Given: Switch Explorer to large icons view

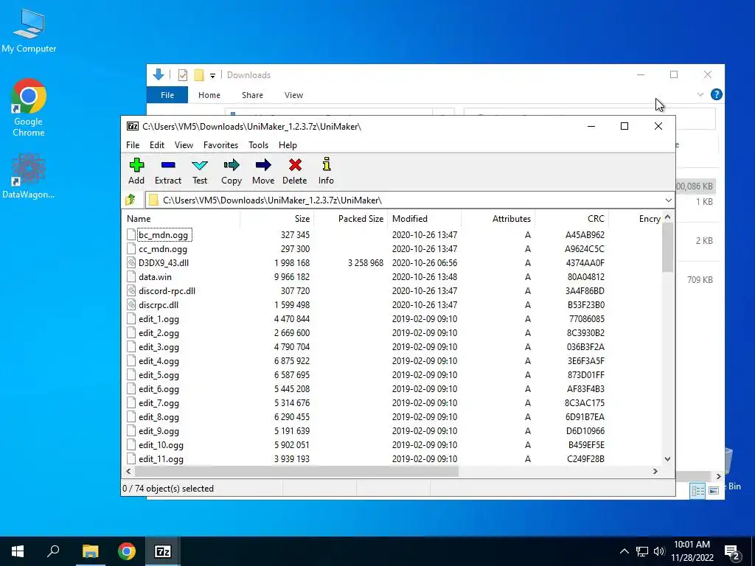Looking at the screenshot, I should tap(714, 490).
